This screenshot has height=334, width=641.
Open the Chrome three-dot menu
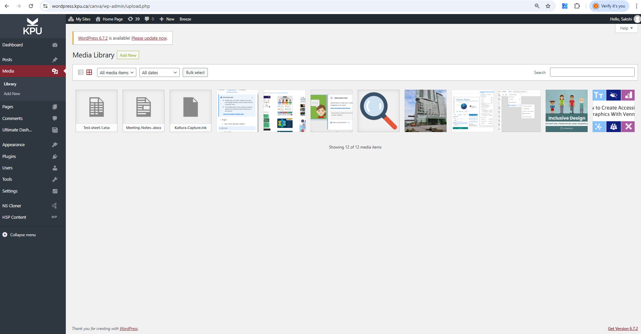[x=636, y=6]
